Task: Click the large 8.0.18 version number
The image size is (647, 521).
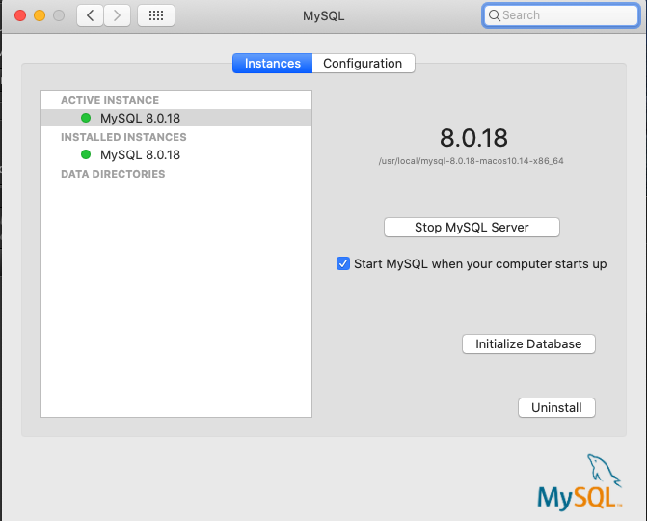Action: tap(473, 138)
